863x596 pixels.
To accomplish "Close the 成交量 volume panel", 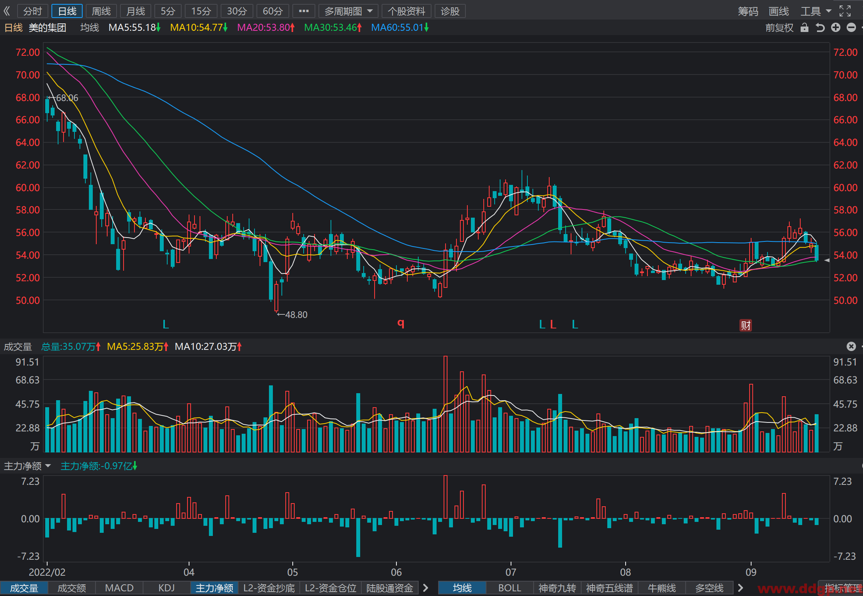I will coord(851,346).
